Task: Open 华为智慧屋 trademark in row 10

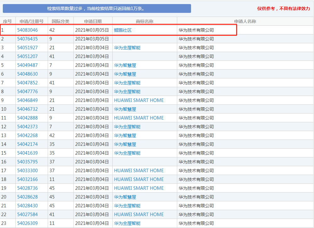Action: click(x=125, y=109)
